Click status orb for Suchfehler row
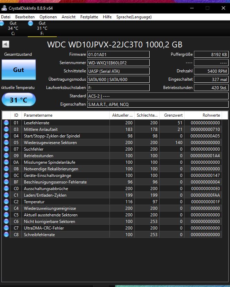The width and height of the screenshot is (230, 287). (x=6, y=149)
